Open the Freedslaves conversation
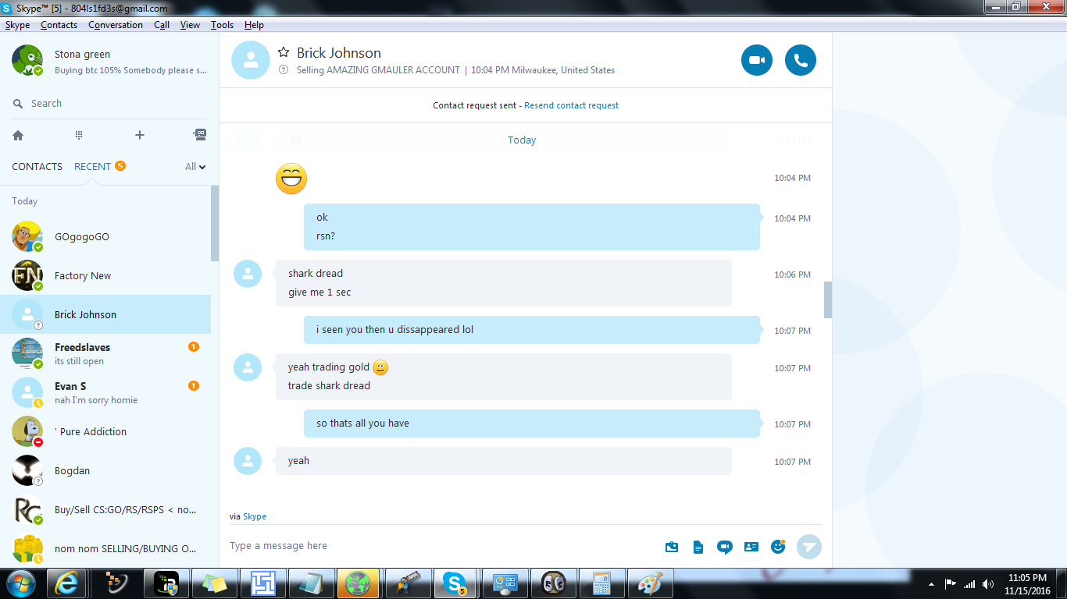Screen dimensions: 1067x599 coord(105,353)
